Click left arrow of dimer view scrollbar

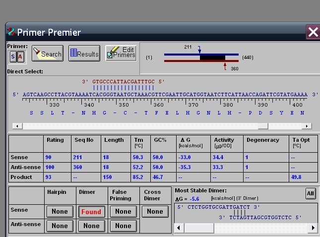[x=179, y=228]
